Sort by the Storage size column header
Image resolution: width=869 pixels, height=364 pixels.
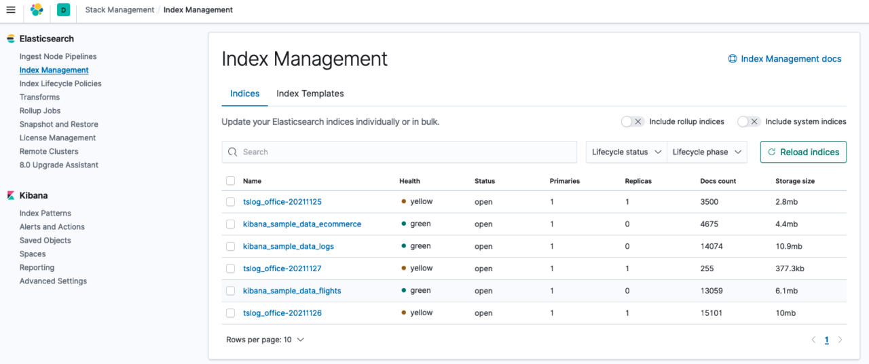[795, 181]
